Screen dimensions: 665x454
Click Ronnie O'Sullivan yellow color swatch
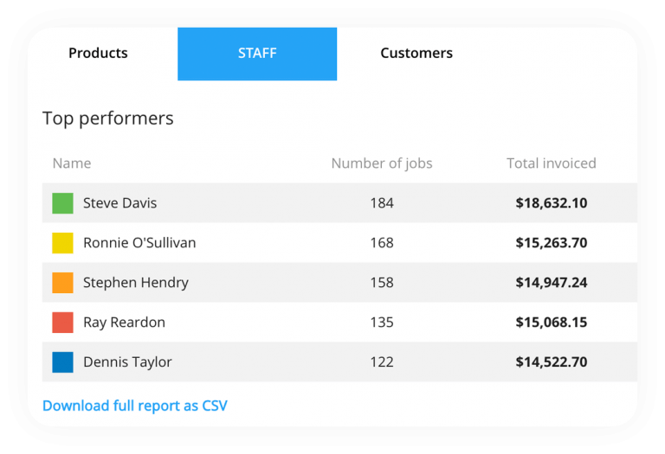point(62,243)
